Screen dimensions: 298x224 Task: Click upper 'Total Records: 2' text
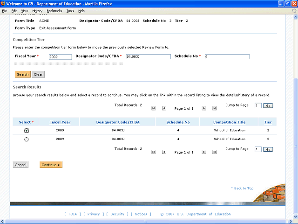point(129,105)
